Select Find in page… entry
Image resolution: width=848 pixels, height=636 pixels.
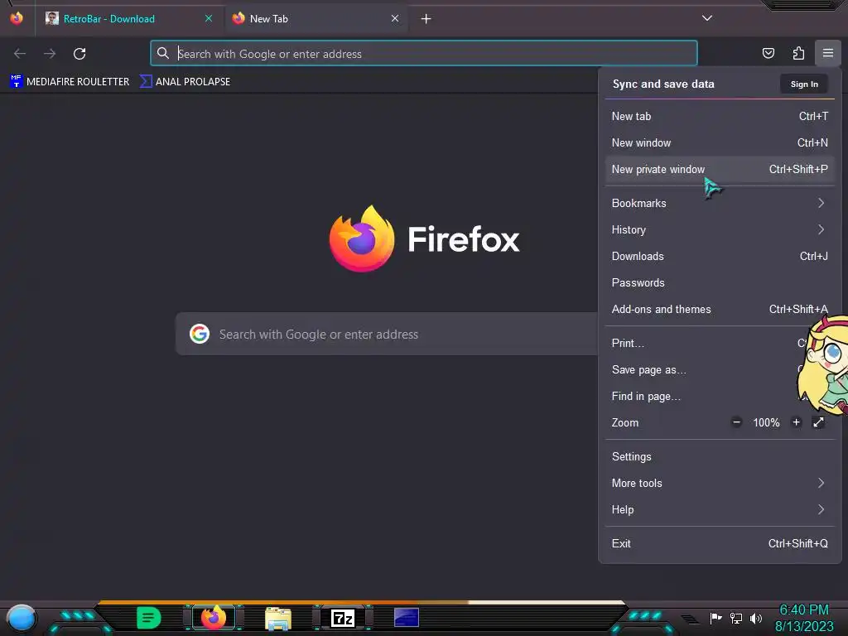point(720,397)
